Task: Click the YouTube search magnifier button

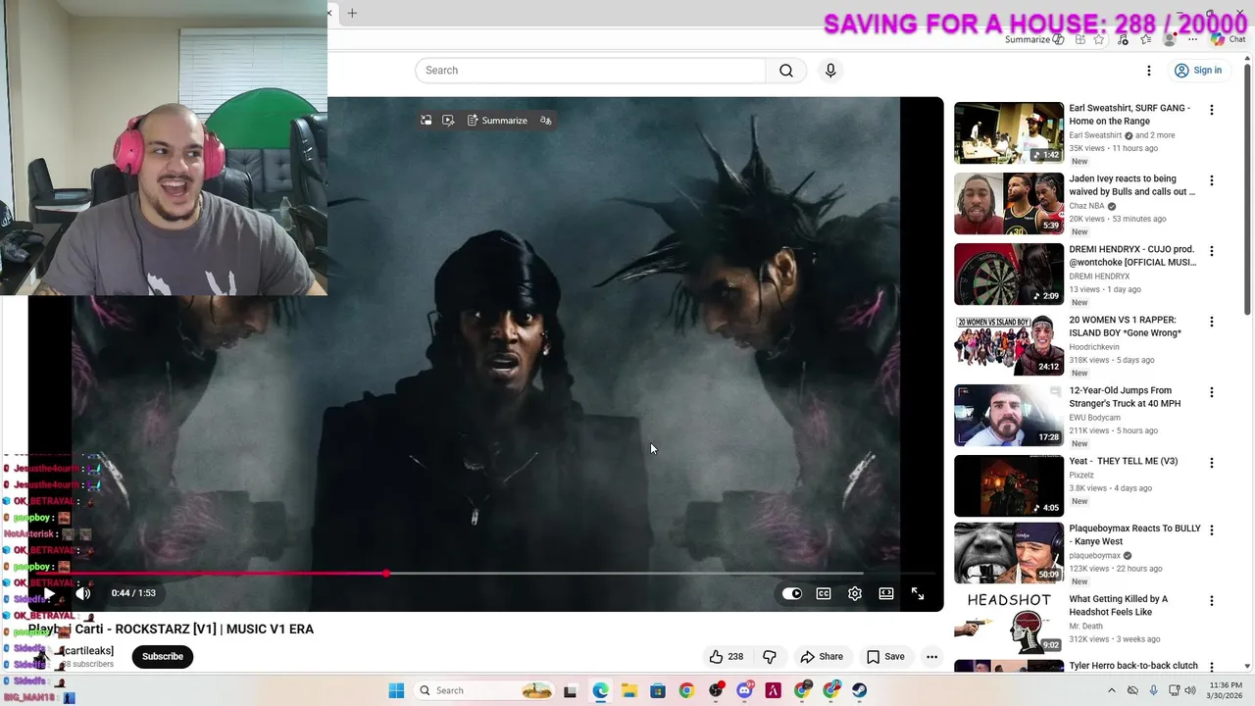Action: pos(786,71)
